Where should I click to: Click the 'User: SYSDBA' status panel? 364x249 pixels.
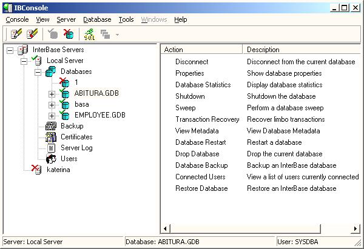tap(318, 242)
